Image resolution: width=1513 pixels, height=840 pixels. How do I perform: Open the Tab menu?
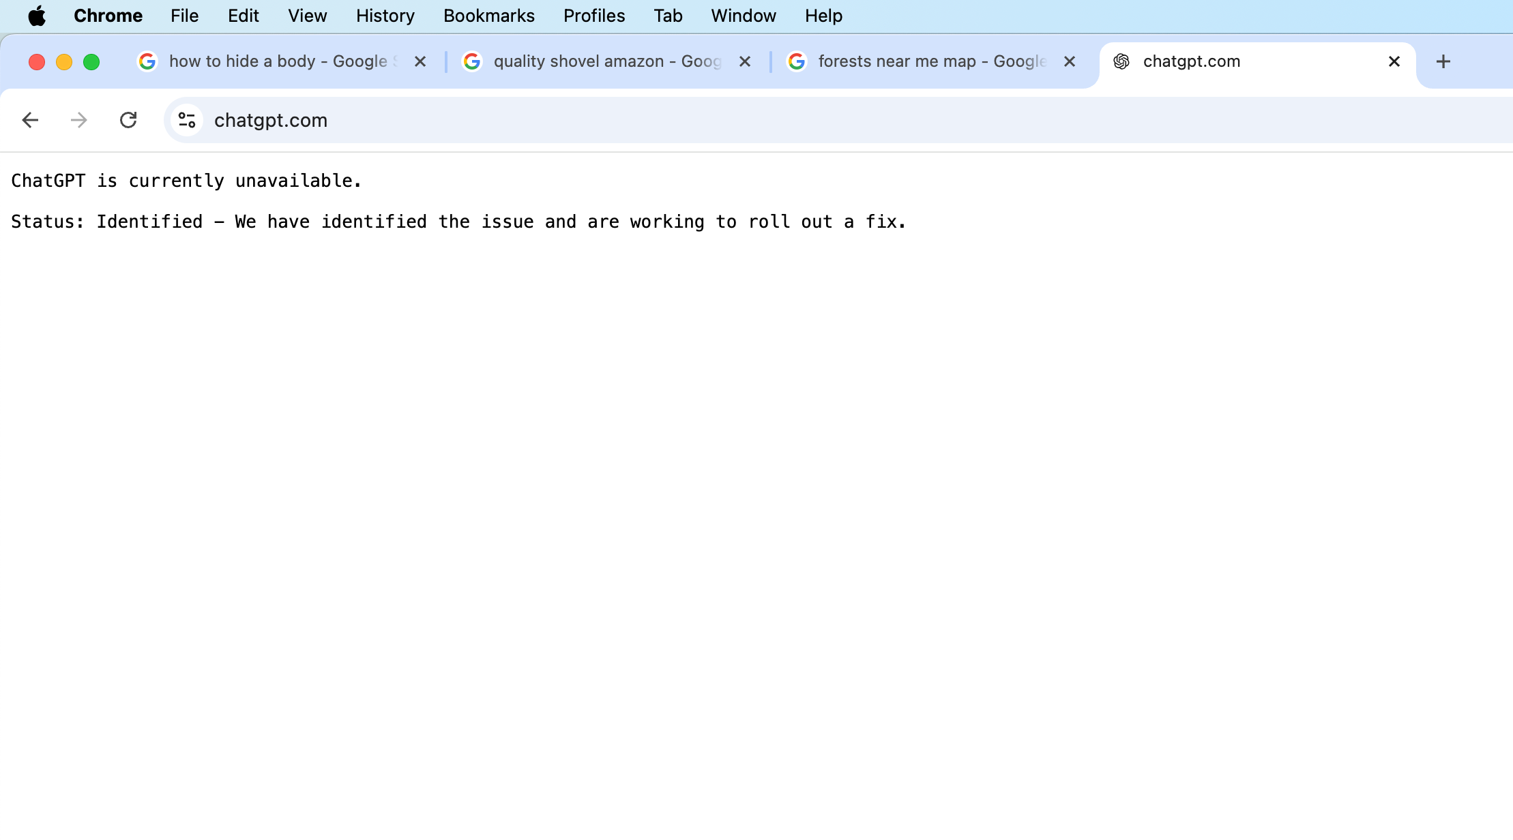tap(668, 16)
